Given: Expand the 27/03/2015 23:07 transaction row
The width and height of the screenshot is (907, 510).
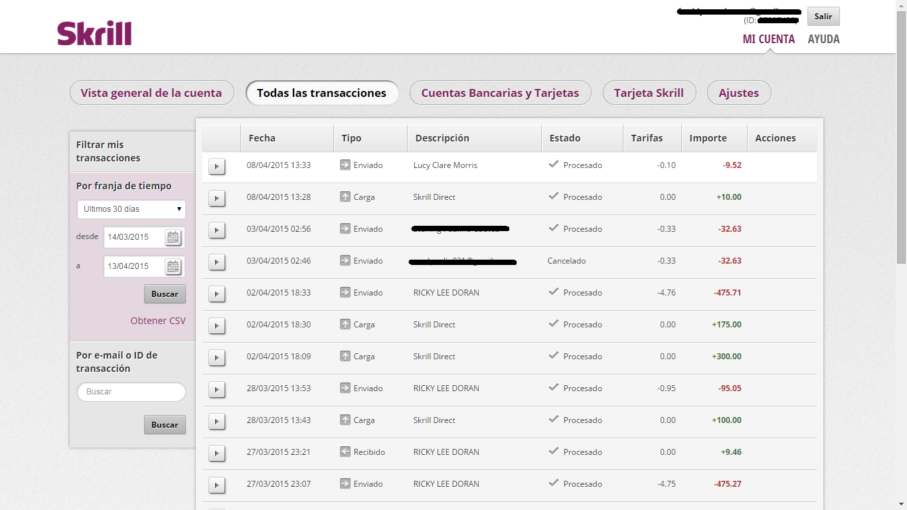Looking at the screenshot, I should (217, 485).
